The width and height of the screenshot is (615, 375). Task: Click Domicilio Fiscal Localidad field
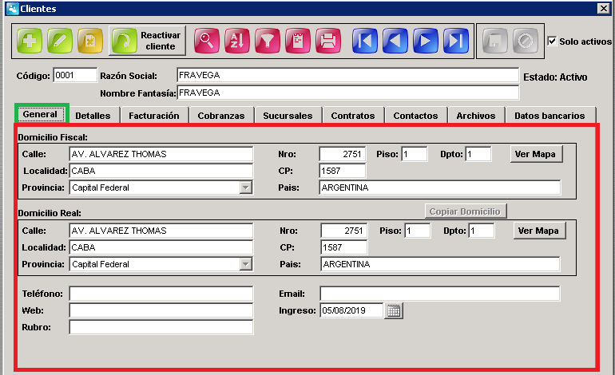click(x=161, y=171)
